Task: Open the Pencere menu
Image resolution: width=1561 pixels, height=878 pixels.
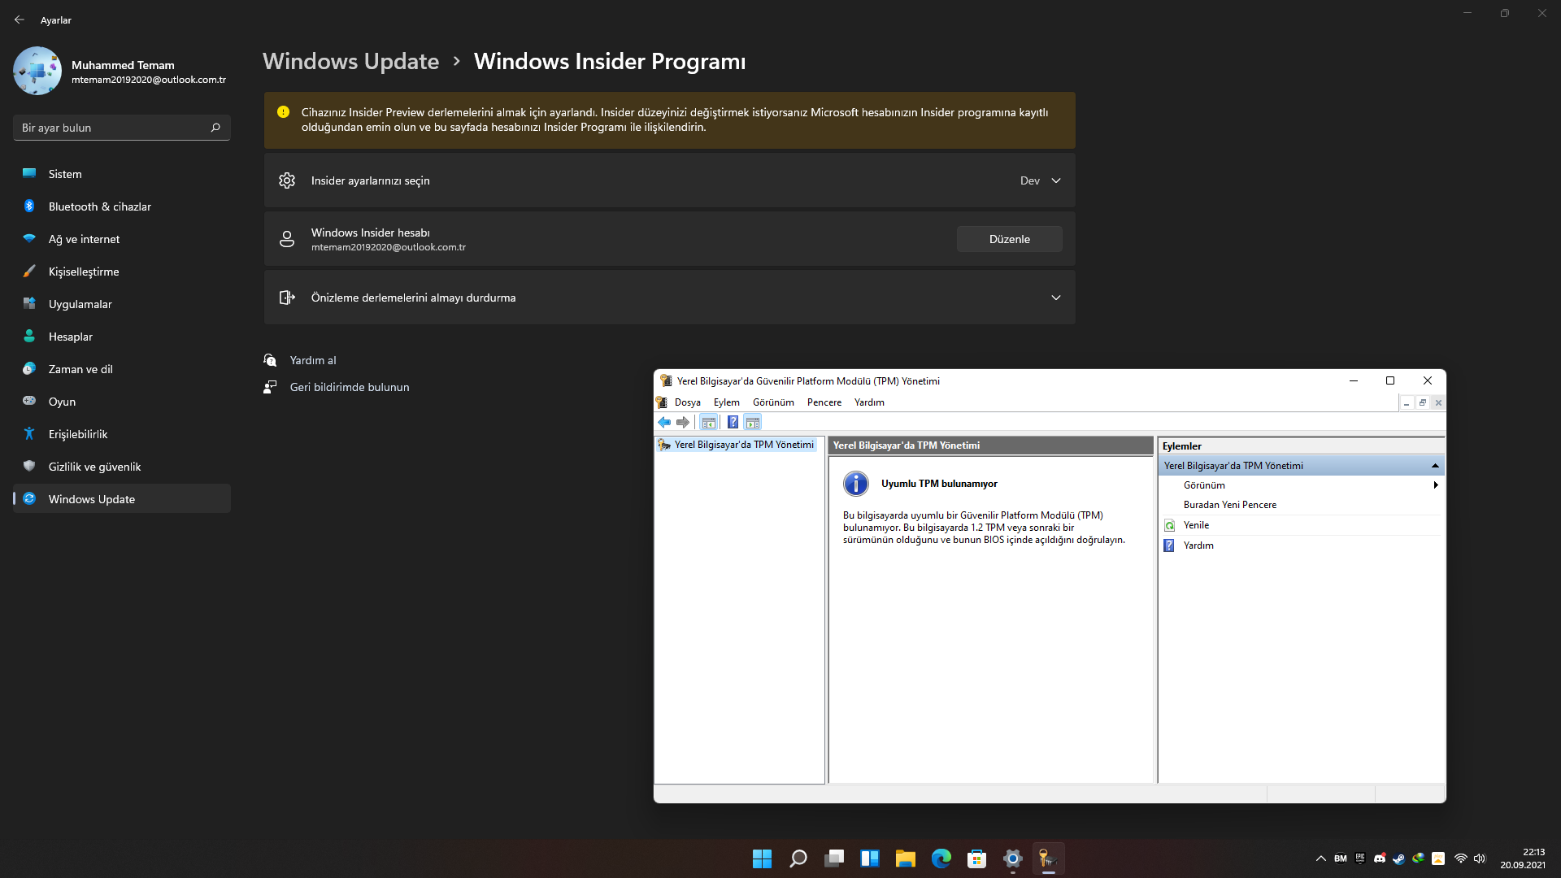Action: point(824,402)
